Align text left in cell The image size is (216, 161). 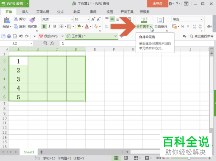coord(107,26)
